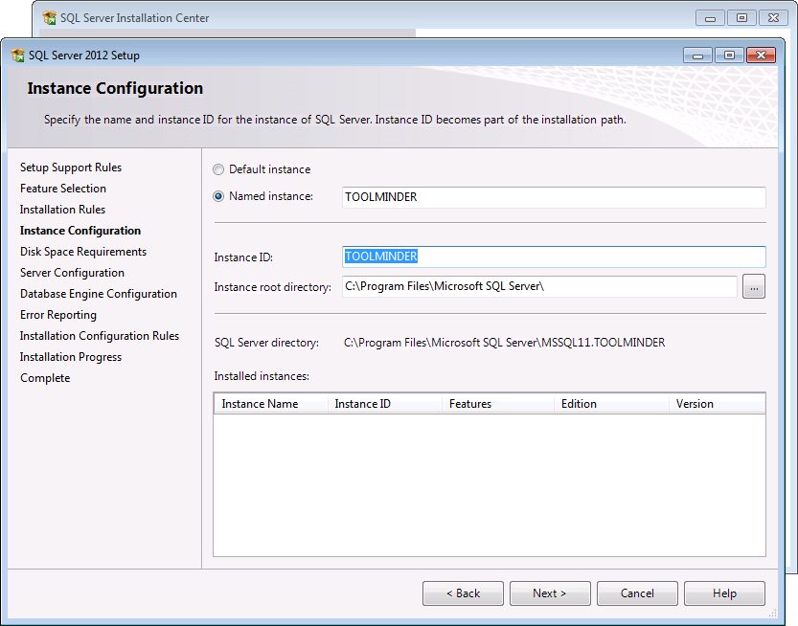Click the SQL Server 2012 Setup title icon
The width and height of the screenshot is (798, 626).
click(18, 55)
